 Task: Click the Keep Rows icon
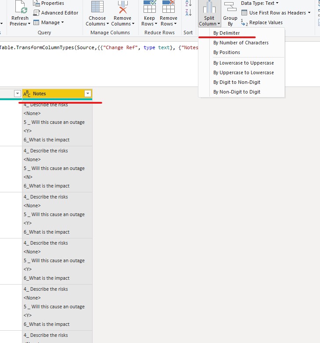click(x=150, y=7)
